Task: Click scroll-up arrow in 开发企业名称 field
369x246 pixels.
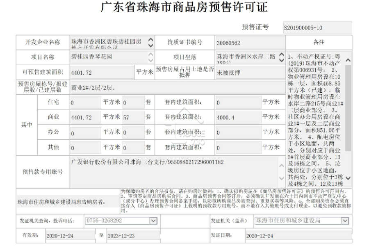Action: click(x=151, y=39)
